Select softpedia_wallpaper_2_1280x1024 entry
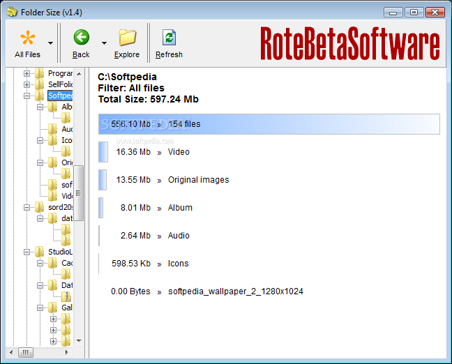 [236, 291]
